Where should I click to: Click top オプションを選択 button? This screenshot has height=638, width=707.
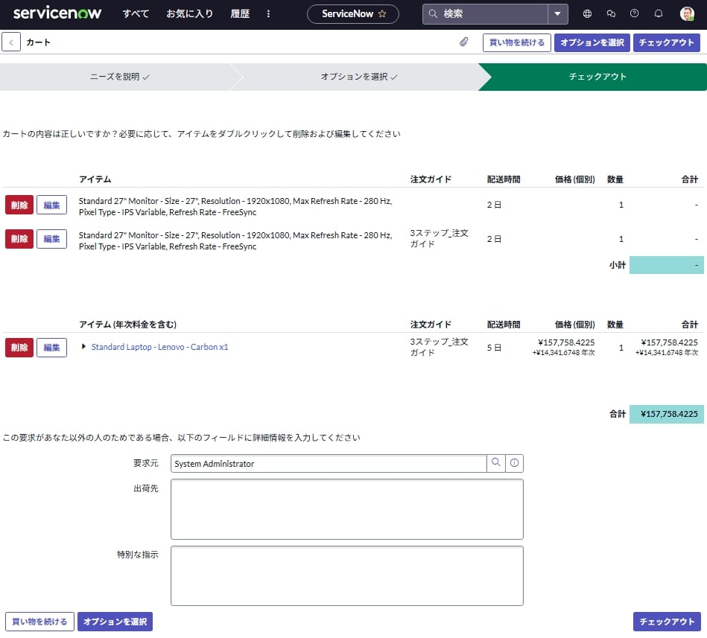pos(592,42)
